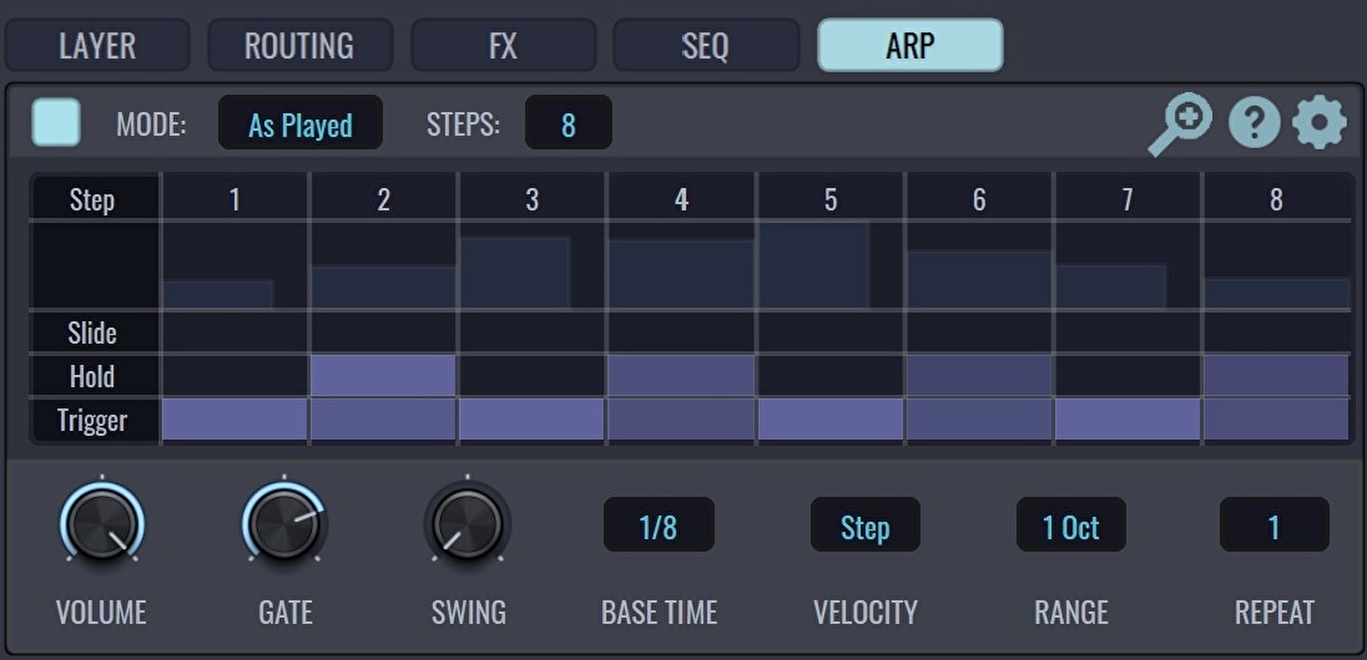Open help with the question mark icon
1367x660 pixels.
pyautogui.click(x=1254, y=123)
